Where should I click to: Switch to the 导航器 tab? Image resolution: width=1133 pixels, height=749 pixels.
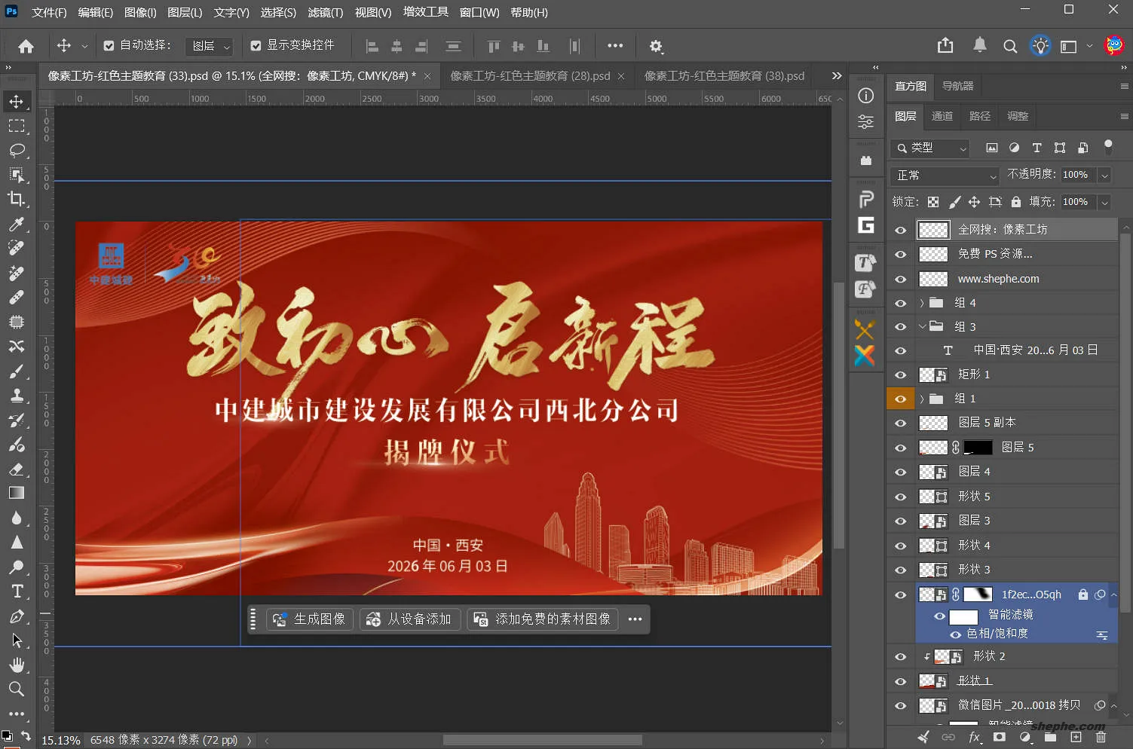coord(958,86)
